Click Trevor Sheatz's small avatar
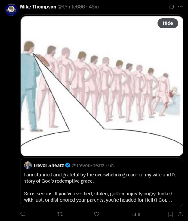 pos(28,165)
